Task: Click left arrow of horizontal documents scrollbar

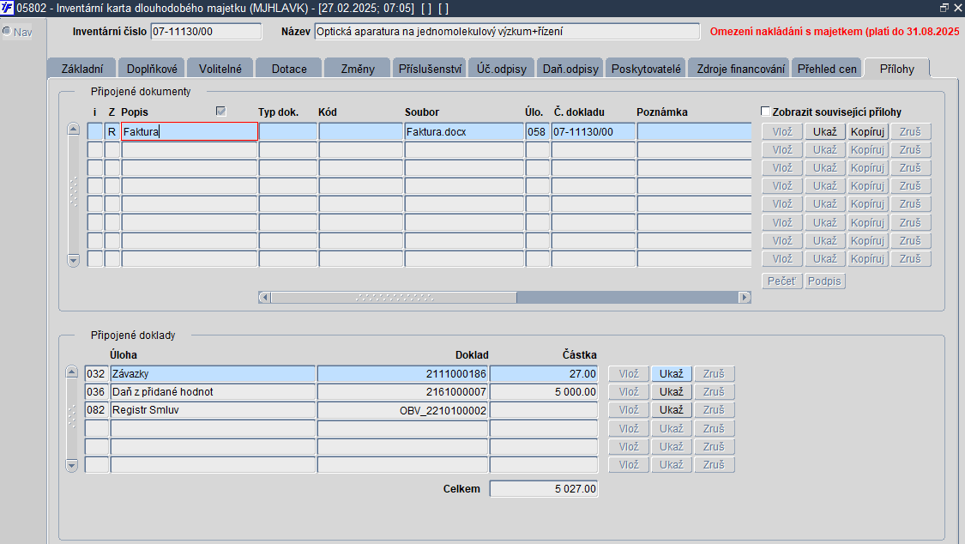Action: tap(265, 297)
